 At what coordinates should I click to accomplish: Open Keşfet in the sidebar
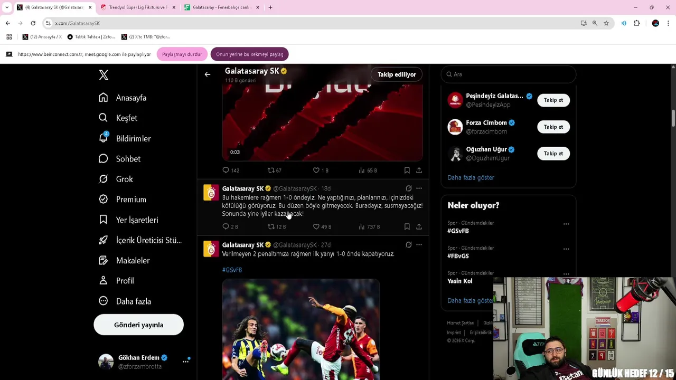[x=118, y=118]
